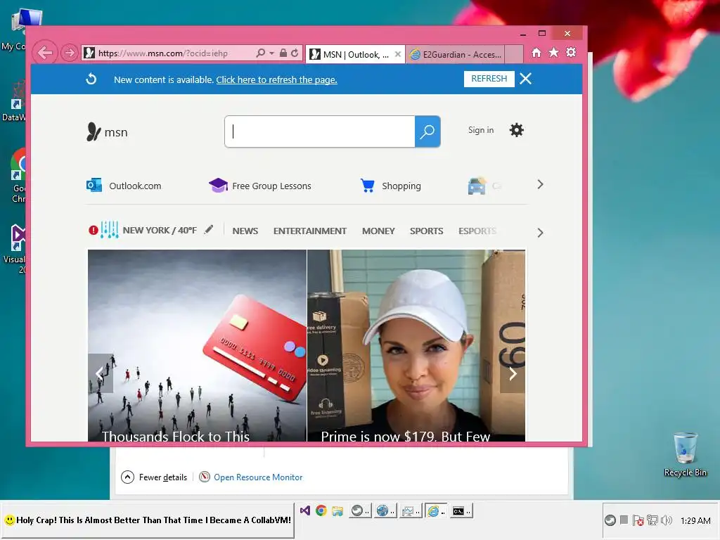This screenshot has width=720, height=540.
Task: Open Favorites star icon
Action: [x=554, y=52]
